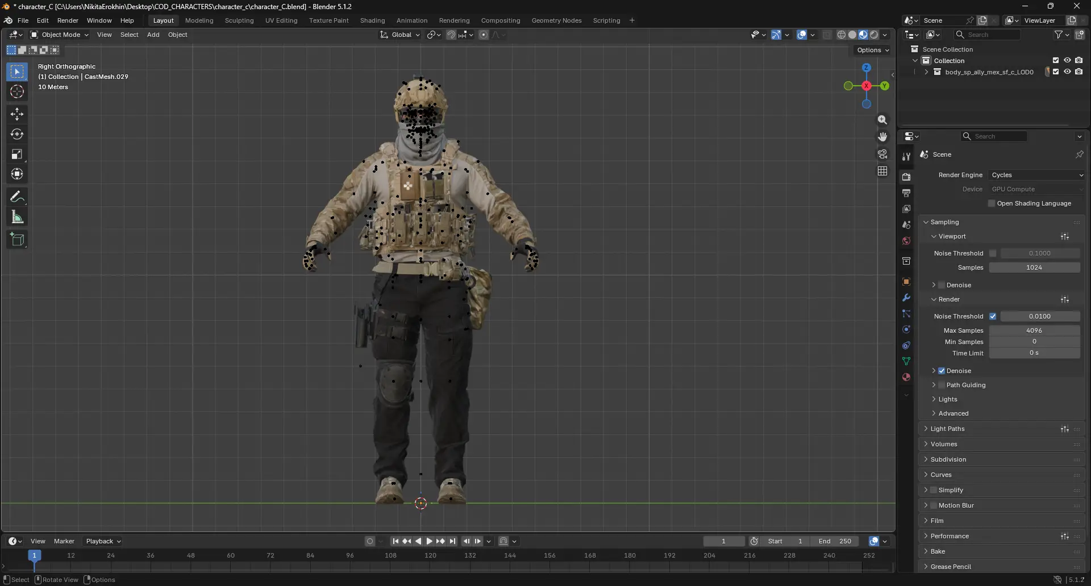Open the View Layer properties tab

(906, 209)
